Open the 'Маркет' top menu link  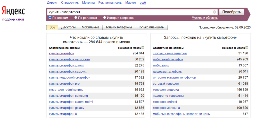131,3
